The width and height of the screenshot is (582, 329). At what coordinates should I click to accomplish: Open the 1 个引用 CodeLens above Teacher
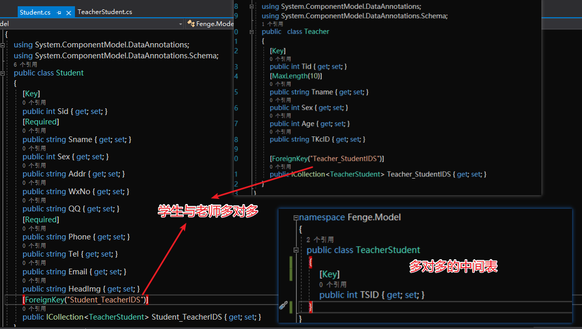click(272, 24)
